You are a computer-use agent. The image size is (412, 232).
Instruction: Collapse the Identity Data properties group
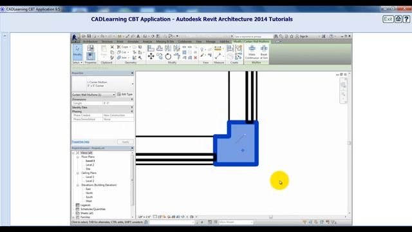click(131, 108)
